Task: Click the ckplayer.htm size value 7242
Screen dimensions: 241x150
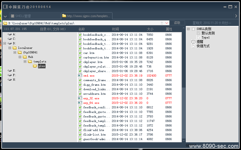Action: click(150, 62)
